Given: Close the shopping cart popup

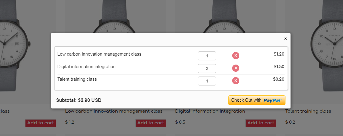Looking at the screenshot, I should coord(285,39).
